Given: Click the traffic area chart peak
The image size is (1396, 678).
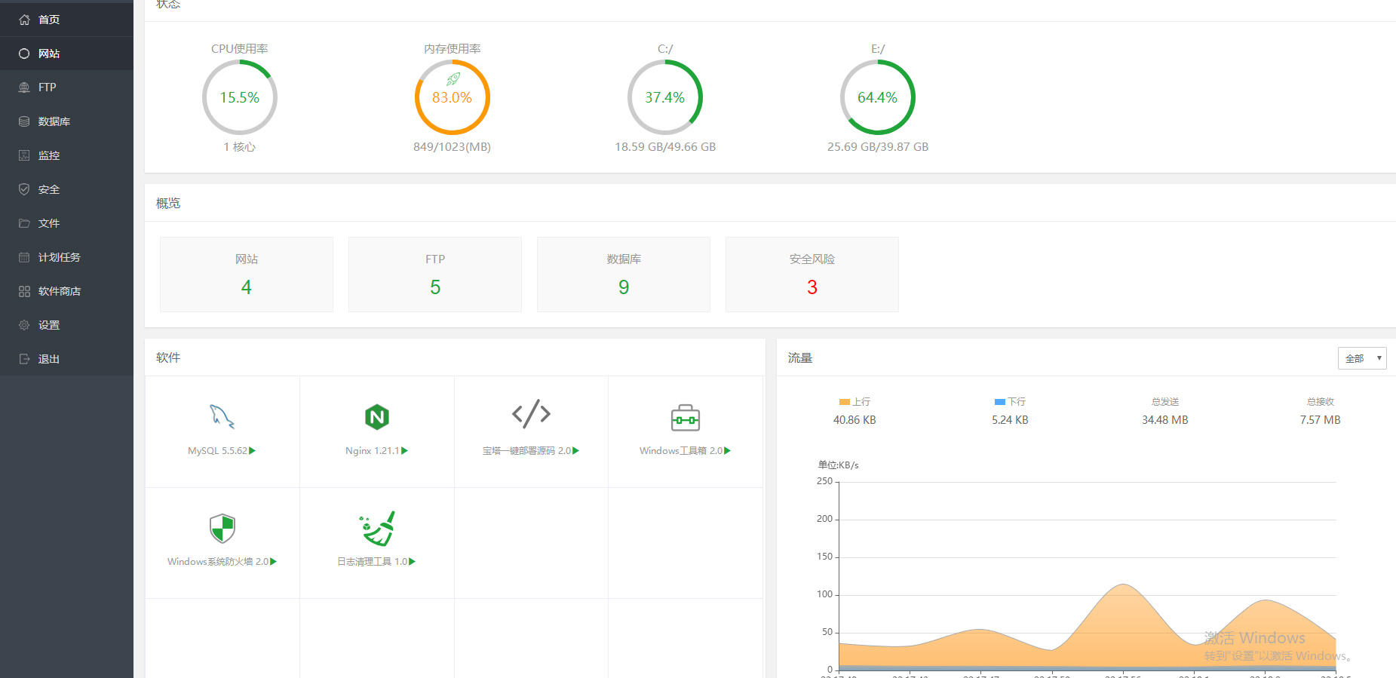Looking at the screenshot, I should 1123,585.
